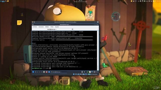Switch to workspace 4 in guest panel
Viewport: 161px width, 90px height.
[x=42, y=72]
